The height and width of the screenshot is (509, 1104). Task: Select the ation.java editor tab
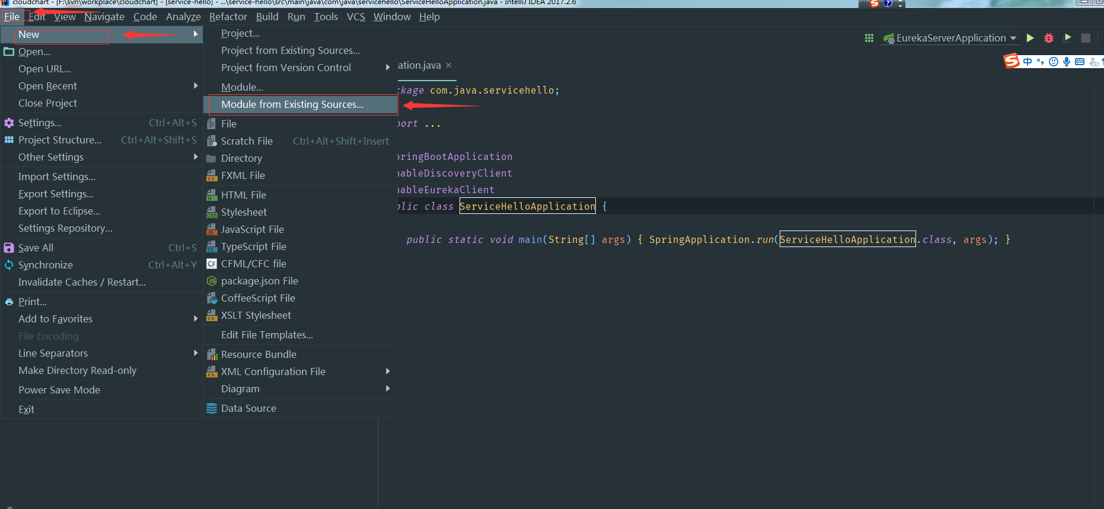(419, 65)
